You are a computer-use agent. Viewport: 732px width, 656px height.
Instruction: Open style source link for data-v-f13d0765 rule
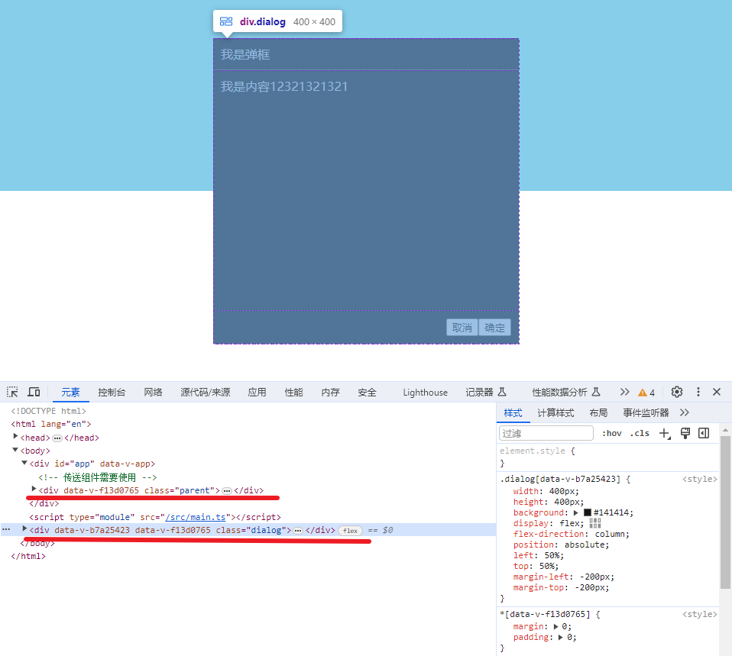click(699, 615)
